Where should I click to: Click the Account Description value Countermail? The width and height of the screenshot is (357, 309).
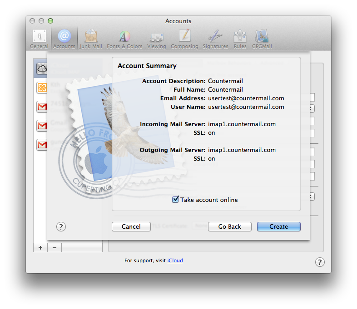tap(225, 81)
